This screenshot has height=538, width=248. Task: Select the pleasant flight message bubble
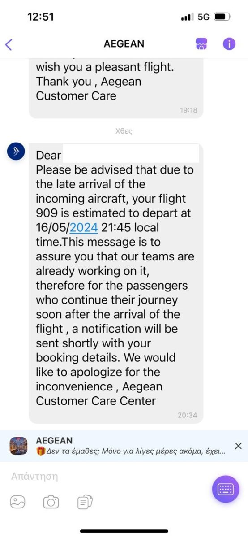coord(116,88)
